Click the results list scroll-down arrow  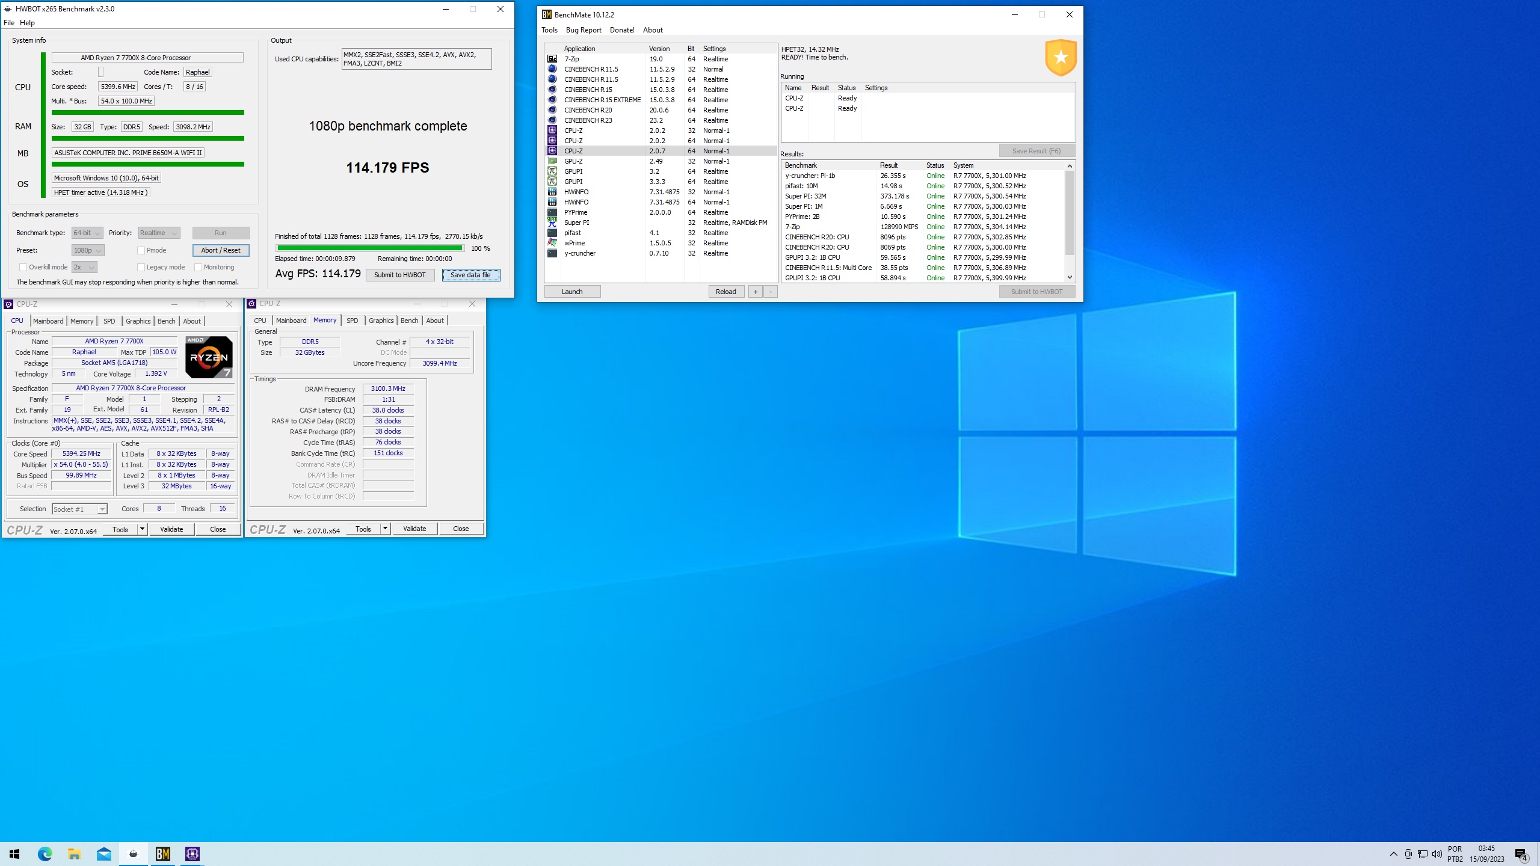pyautogui.click(x=1070, y=277)
